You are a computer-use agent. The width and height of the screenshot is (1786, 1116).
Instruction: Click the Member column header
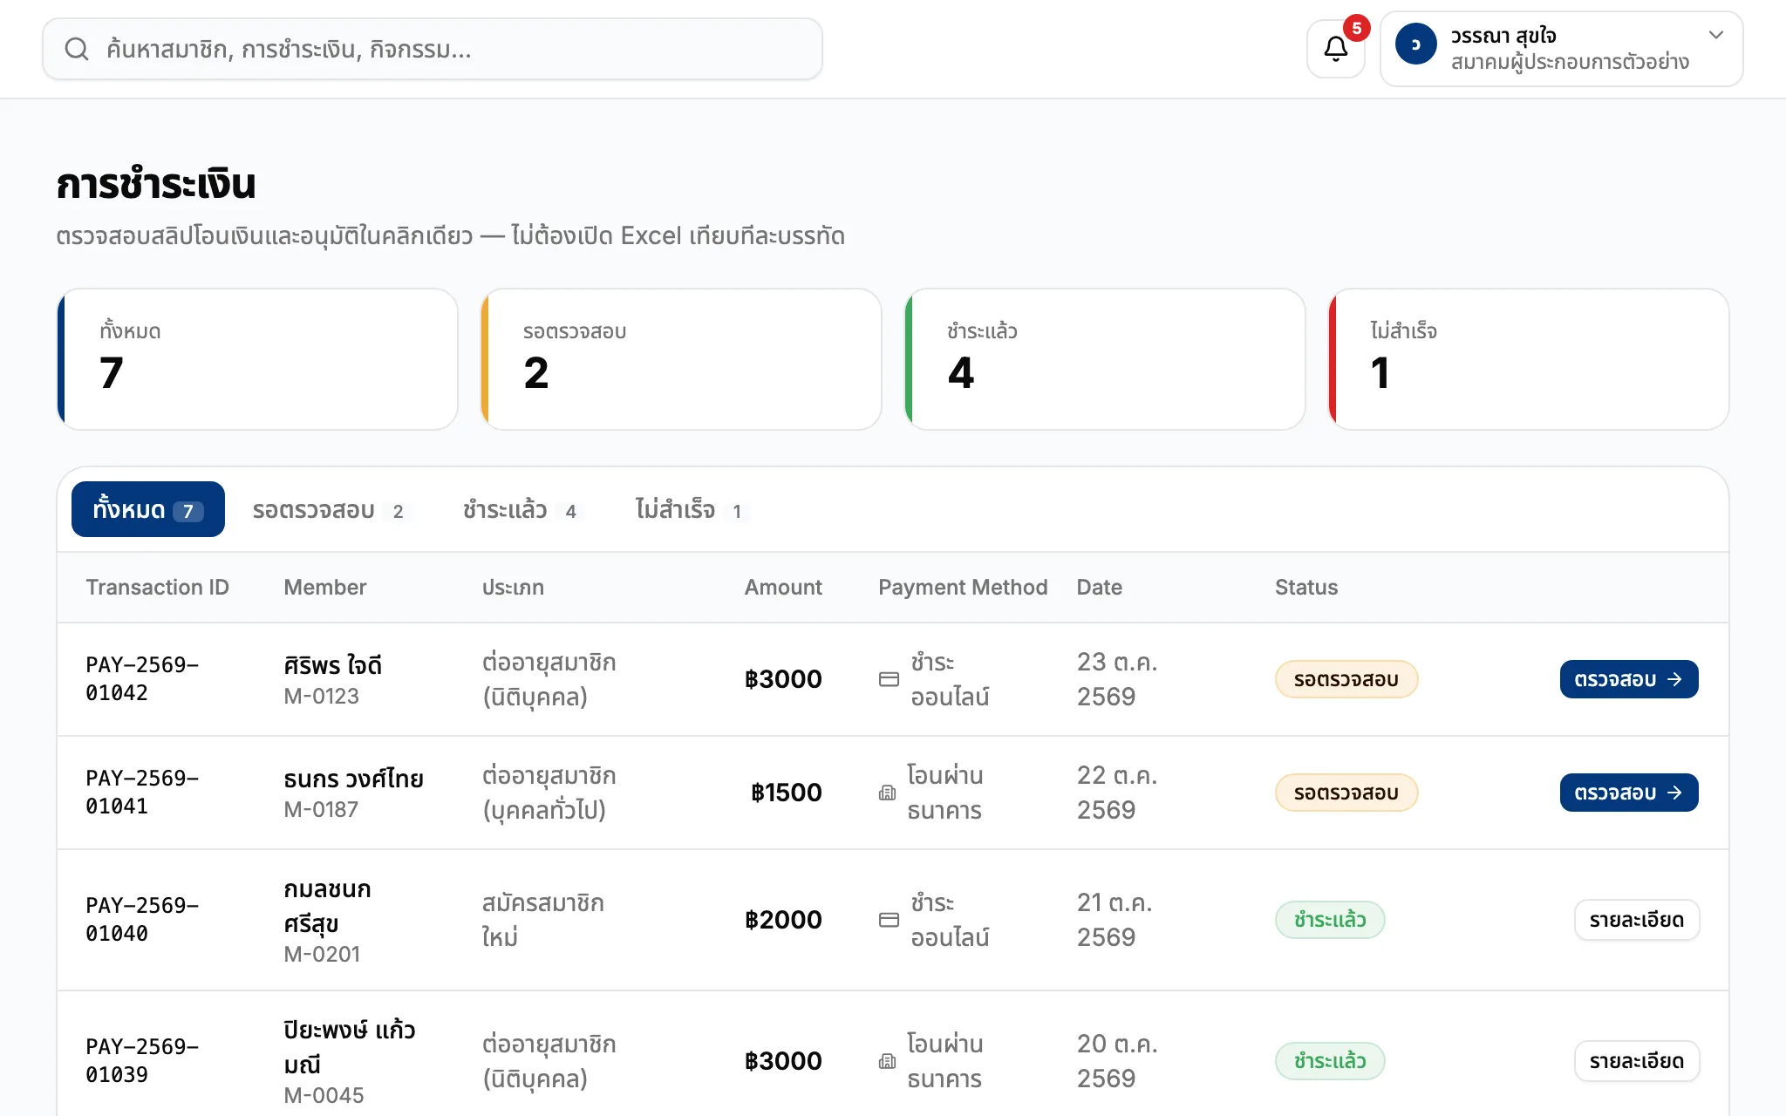click(x=324, y=587)
